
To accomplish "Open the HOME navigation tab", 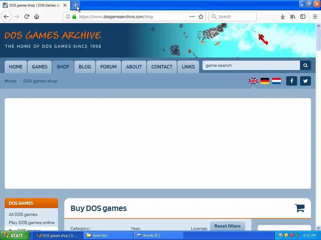I will coord(16,67).
